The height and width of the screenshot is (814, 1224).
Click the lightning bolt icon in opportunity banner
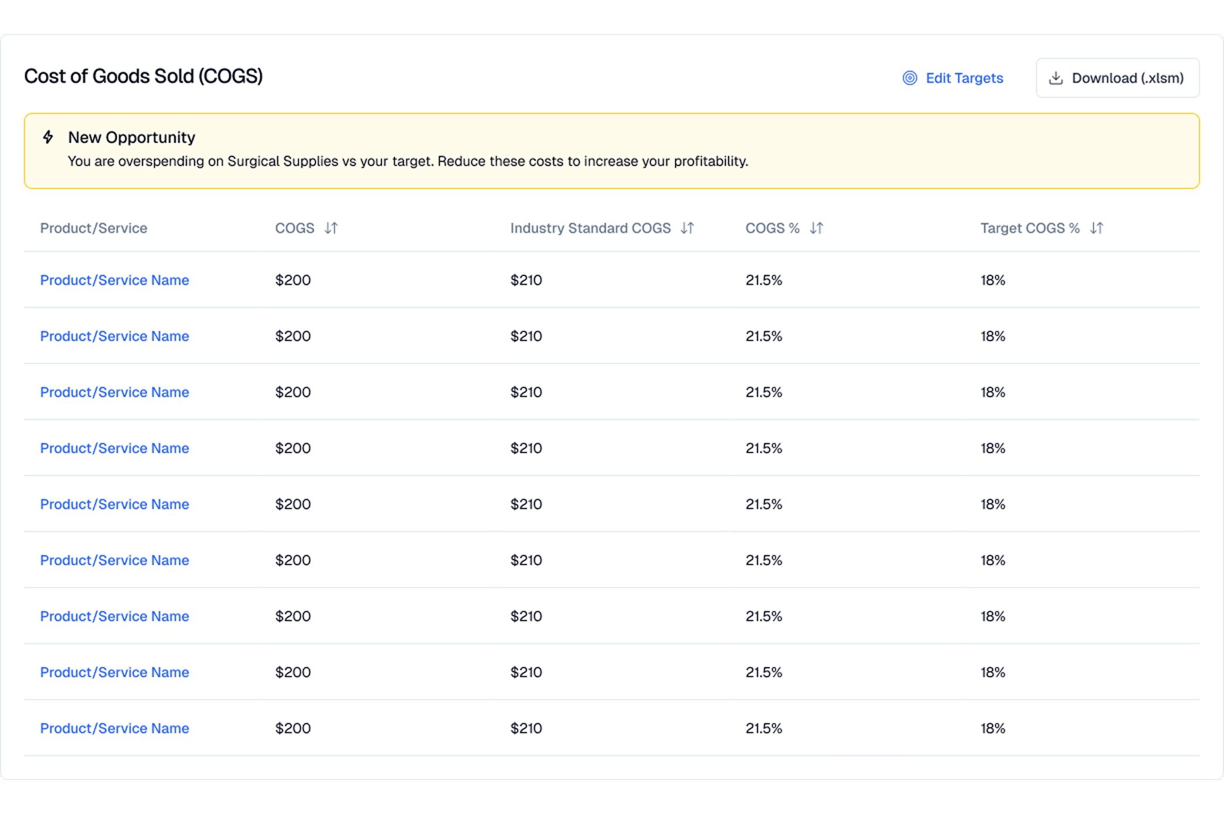[47, 137]
